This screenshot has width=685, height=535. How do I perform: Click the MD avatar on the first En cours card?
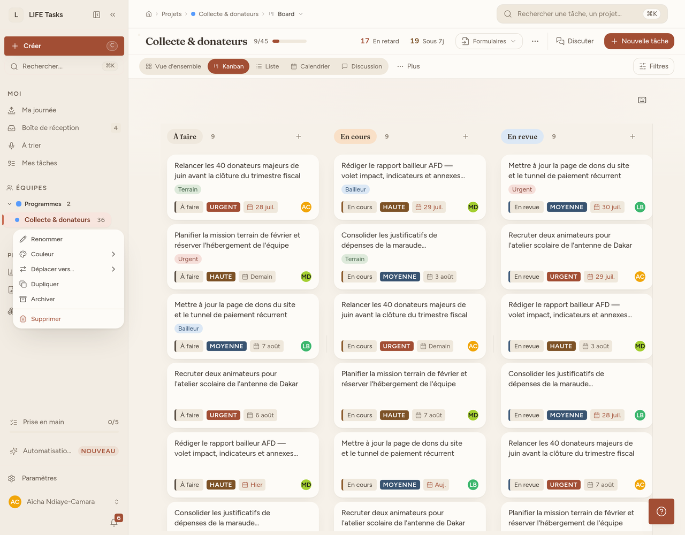pos(473,207)
